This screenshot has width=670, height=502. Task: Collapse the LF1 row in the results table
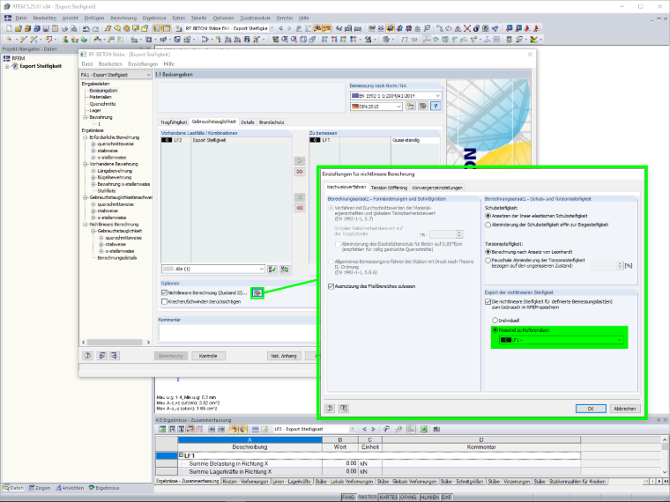click(x=182, y=455)
